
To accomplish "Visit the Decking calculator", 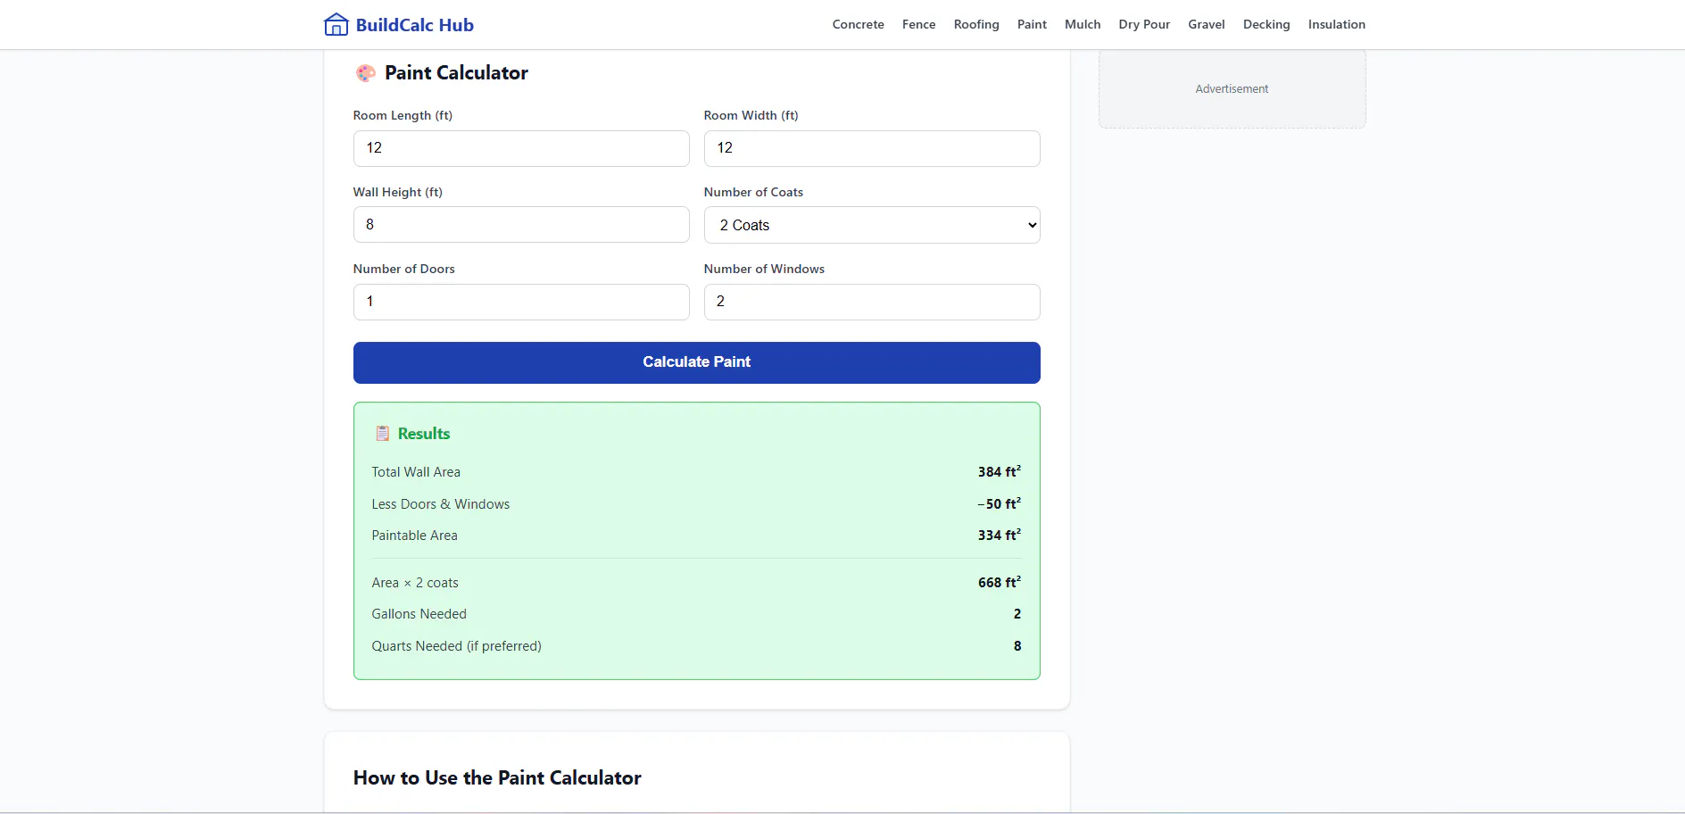I will (1266, 24).
